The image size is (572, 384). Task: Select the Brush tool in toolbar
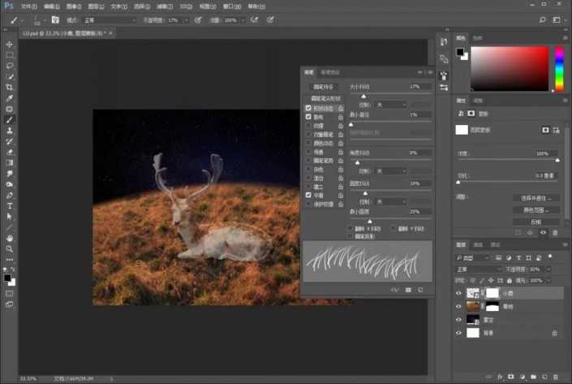(x=10, y=119)
